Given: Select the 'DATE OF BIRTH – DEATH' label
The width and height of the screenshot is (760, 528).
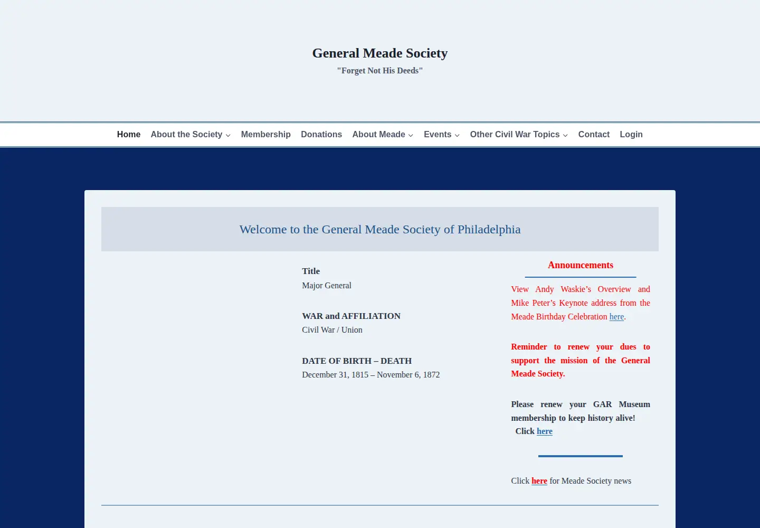Looking at the screenshot, I should tap(357, 361).
